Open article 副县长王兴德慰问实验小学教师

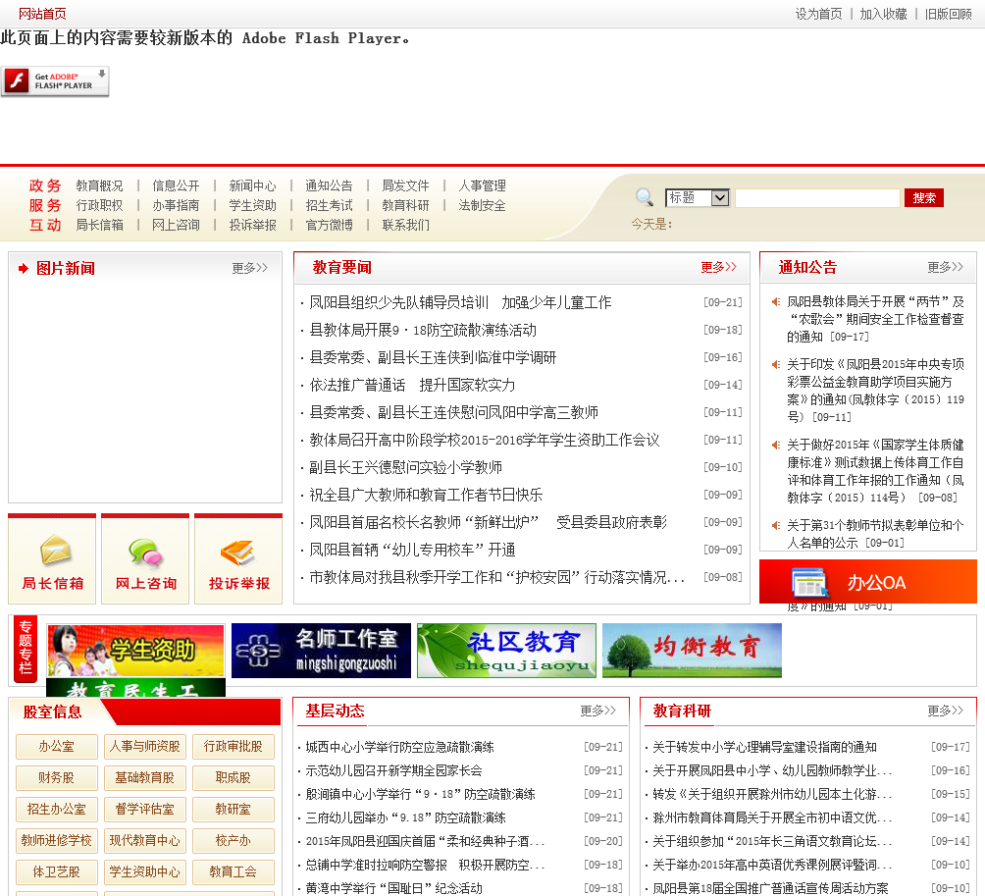coord(405,467)
